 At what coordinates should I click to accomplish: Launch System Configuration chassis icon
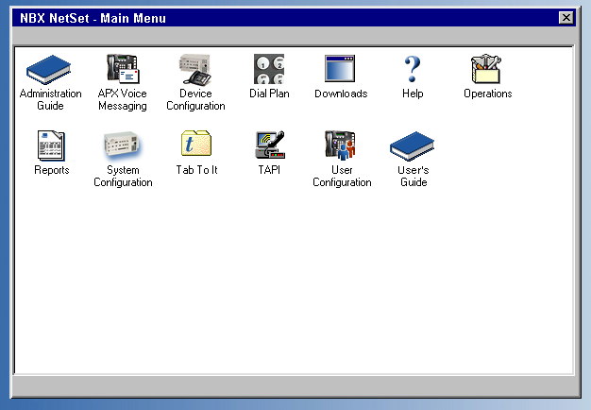pos(123,145)
